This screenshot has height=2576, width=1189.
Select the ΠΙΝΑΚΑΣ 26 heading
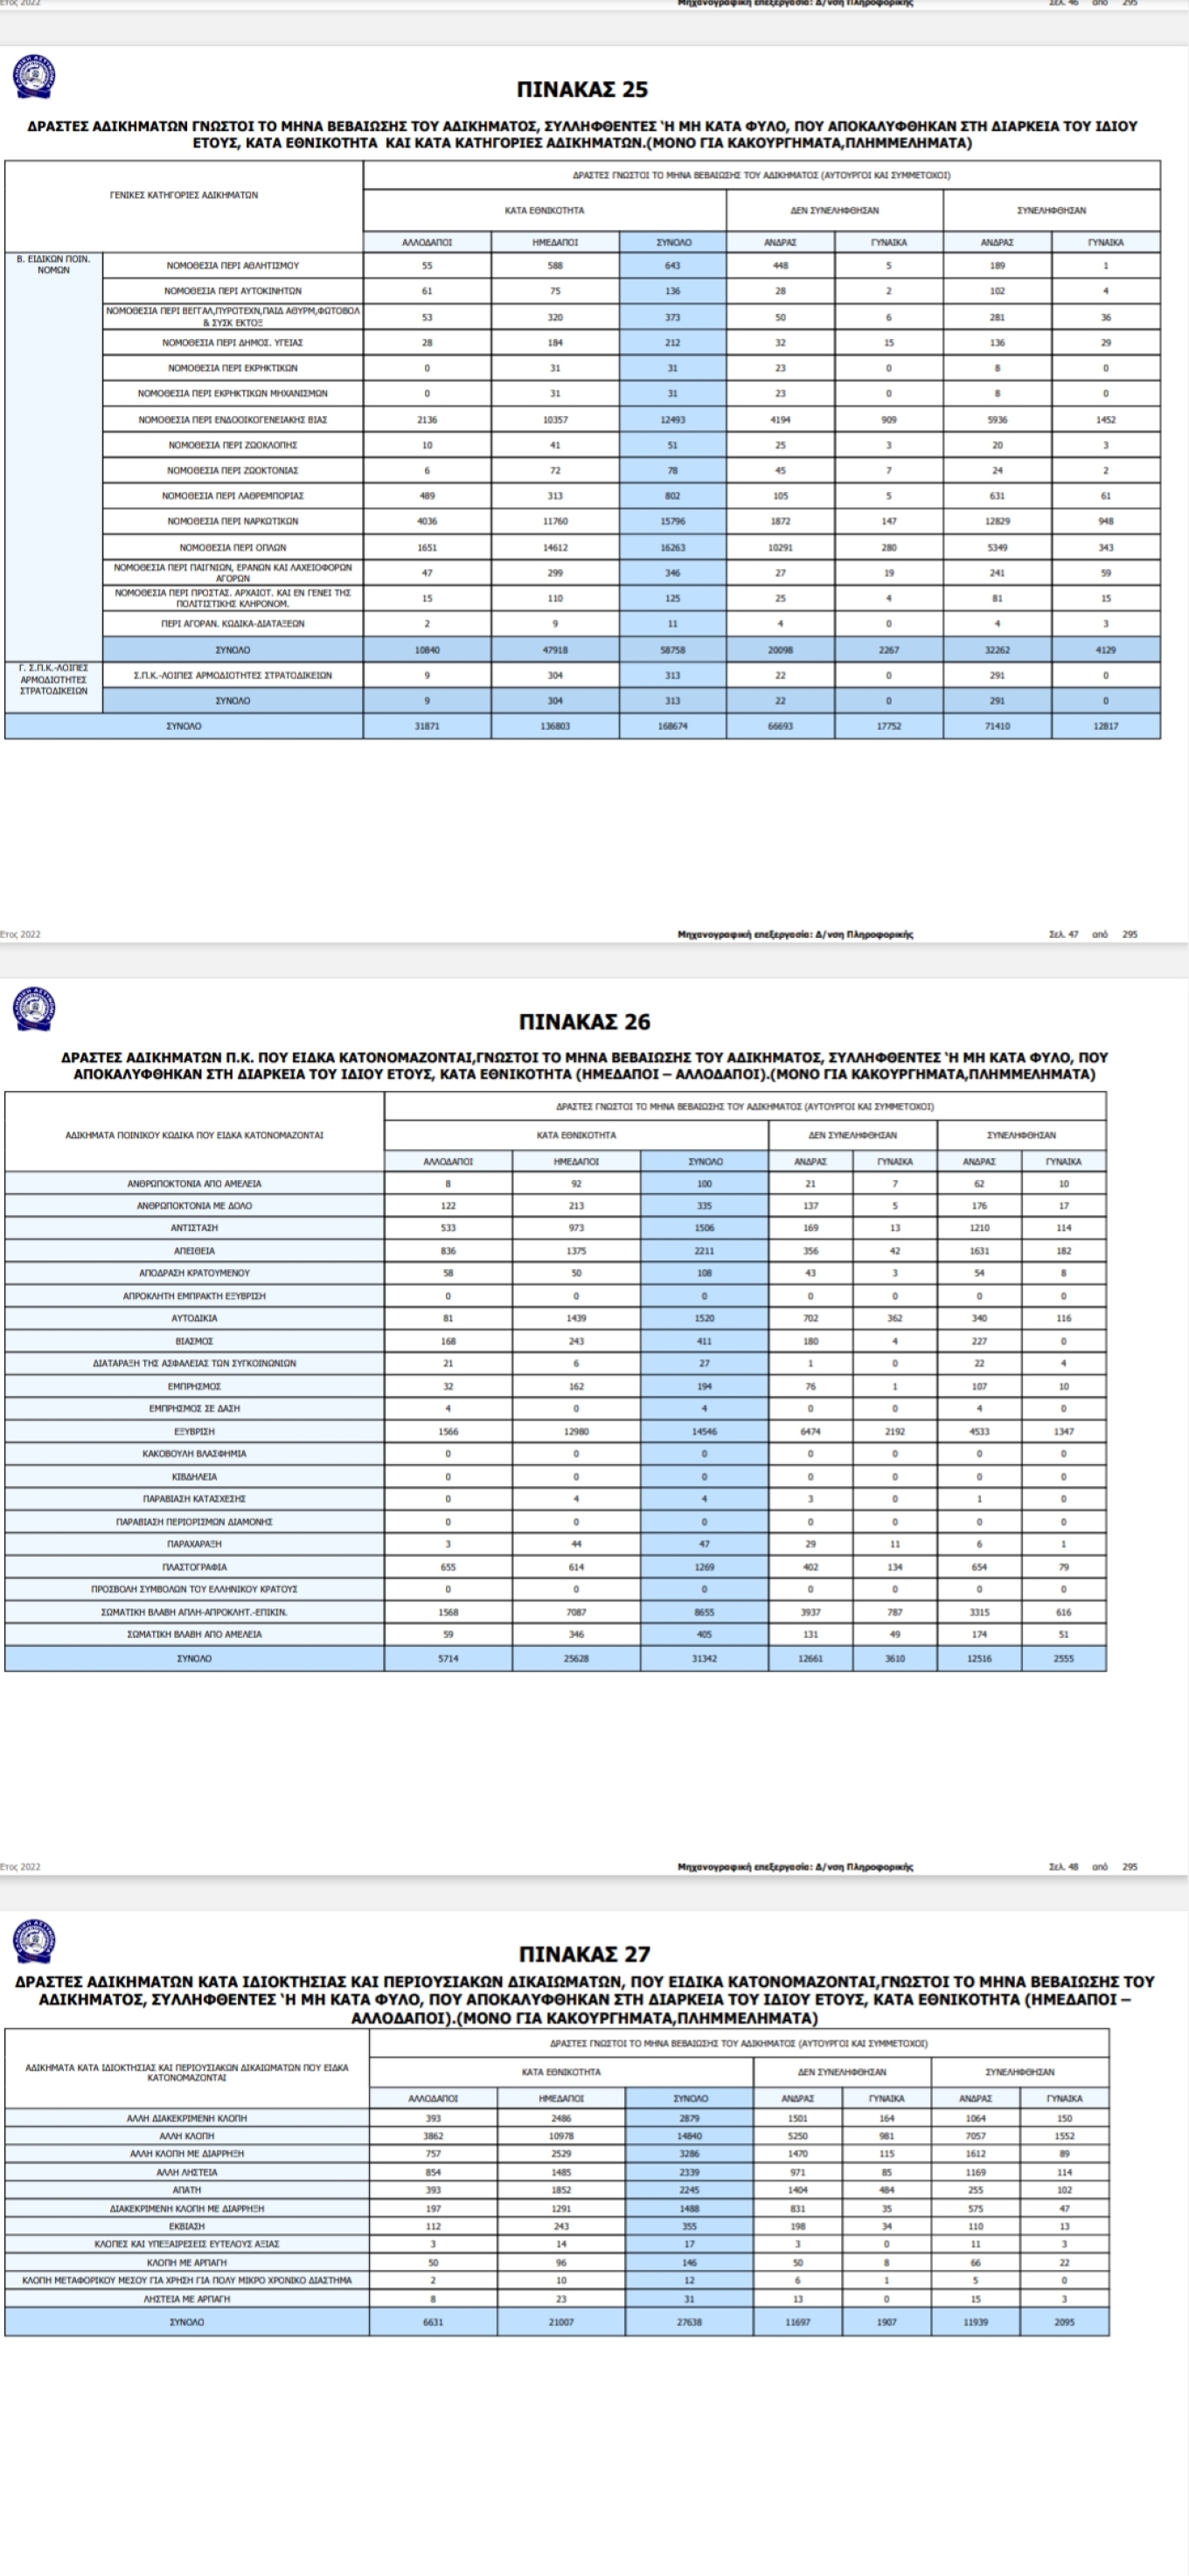pos(584,1022)
